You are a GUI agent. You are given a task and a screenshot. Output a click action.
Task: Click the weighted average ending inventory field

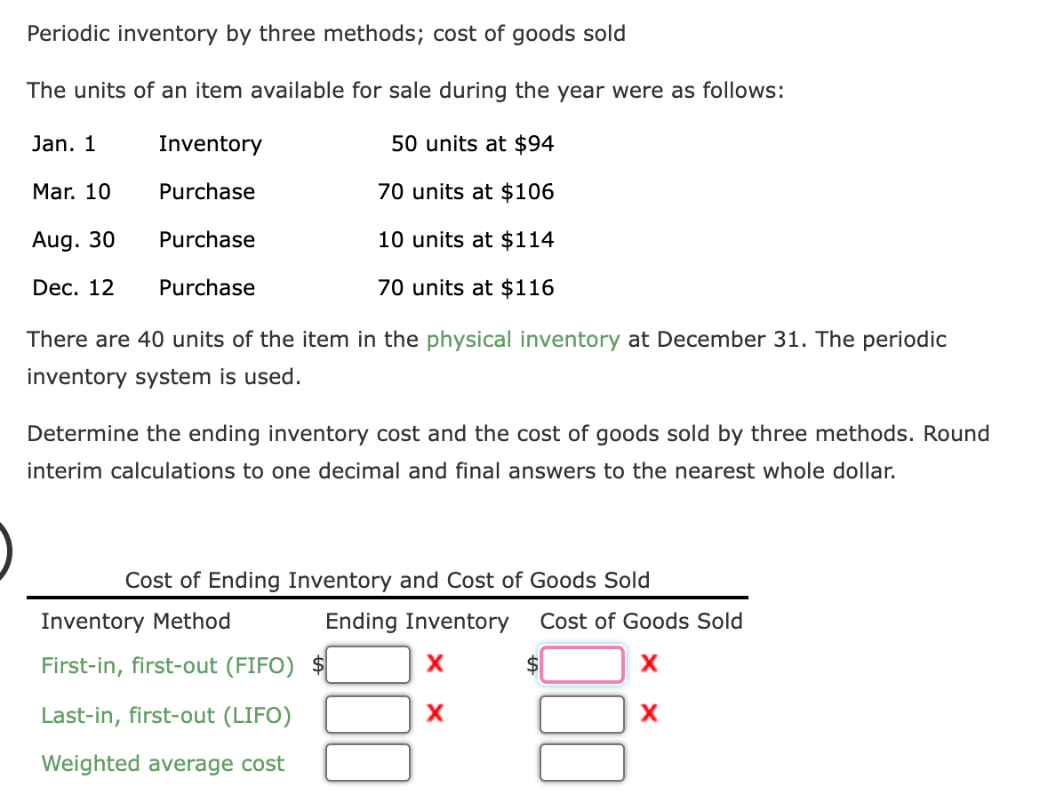coord(368,762)
